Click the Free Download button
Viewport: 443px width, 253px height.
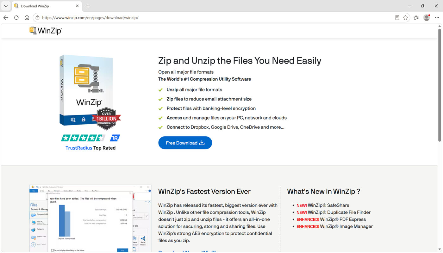pos(185,143)
